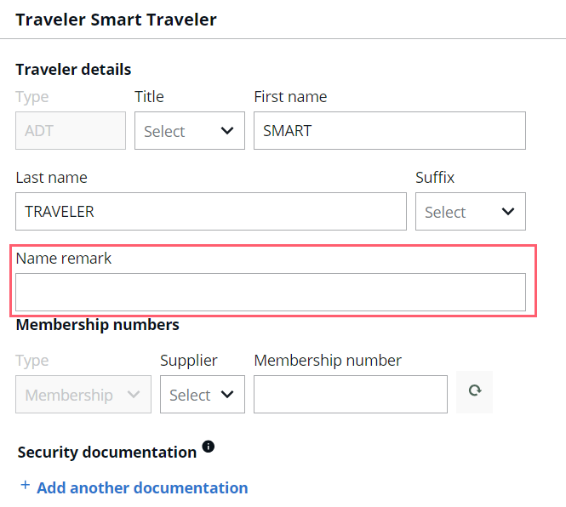This screenshot has width=566, height=507.
Task: Select the empty Name remark input box
Action: point(271,293)
